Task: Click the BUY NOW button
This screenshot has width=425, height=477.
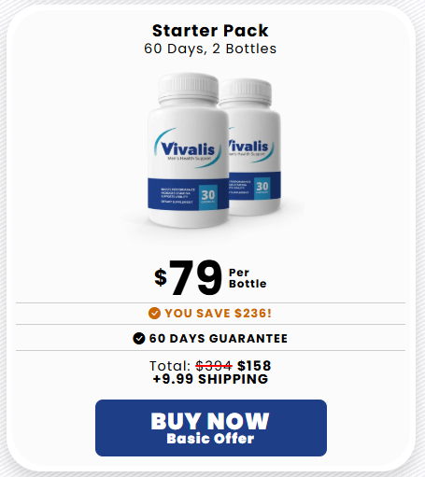Action: pos(211,428)
